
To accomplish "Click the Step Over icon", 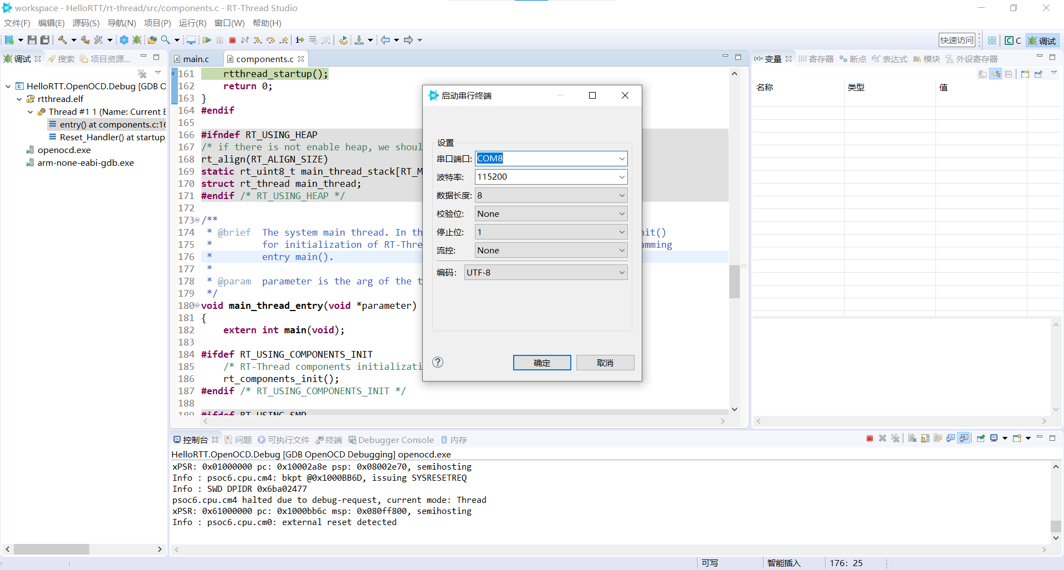I will (270, 40).
